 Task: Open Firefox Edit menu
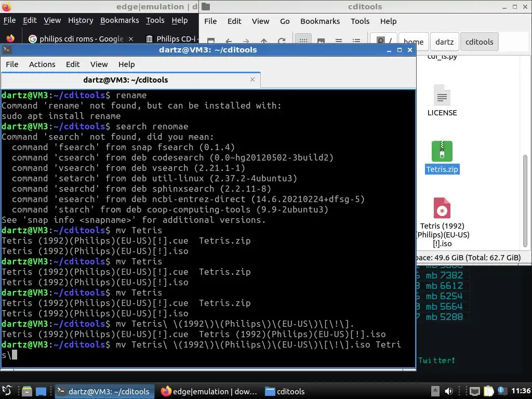click(30, 20)
